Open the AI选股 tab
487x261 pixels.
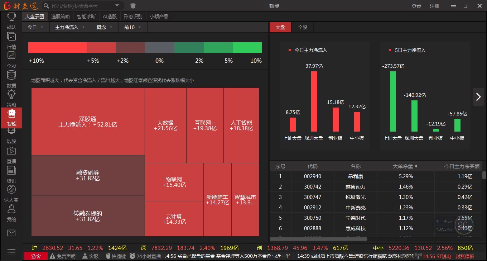110,16
